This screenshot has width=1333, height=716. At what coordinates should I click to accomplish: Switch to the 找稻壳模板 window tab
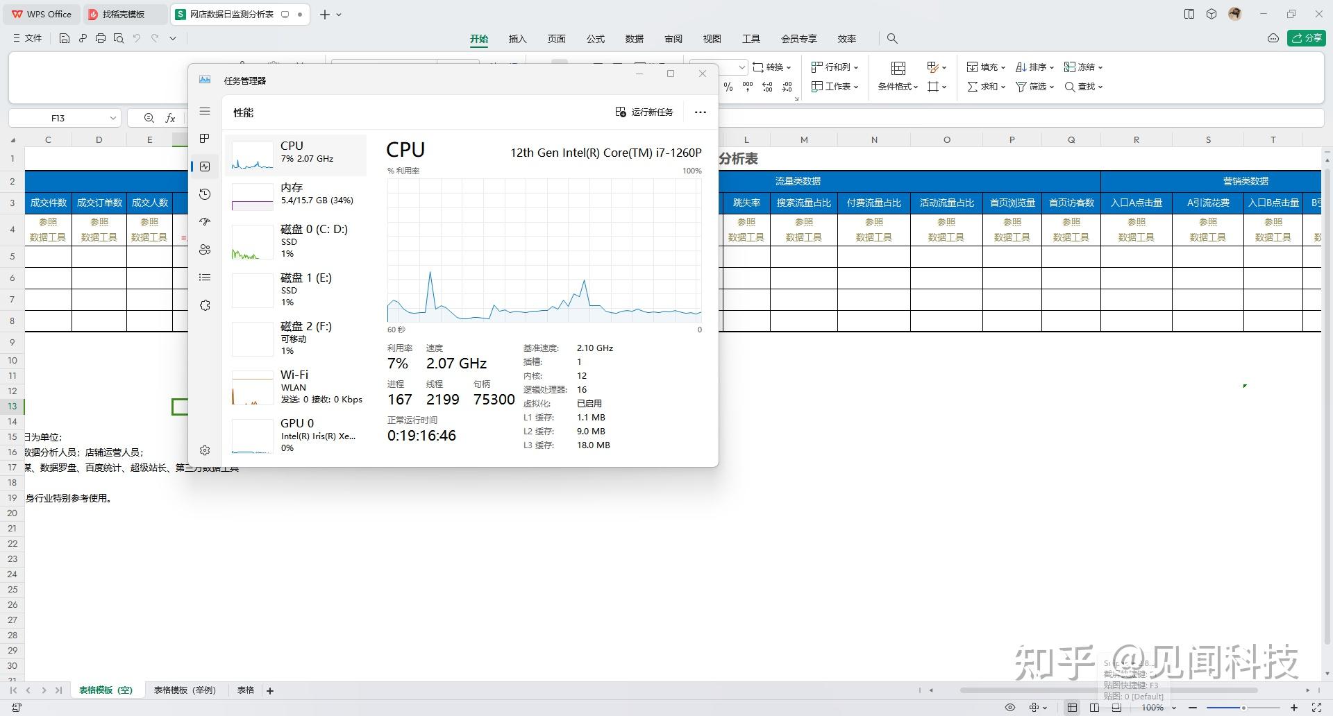tap(124, 14)
